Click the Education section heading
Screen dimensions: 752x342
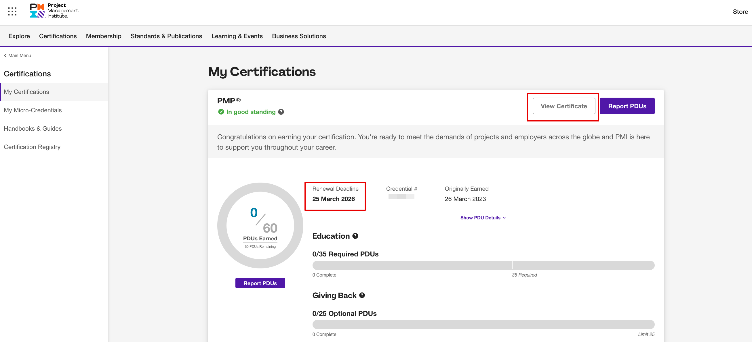[331, 236]
